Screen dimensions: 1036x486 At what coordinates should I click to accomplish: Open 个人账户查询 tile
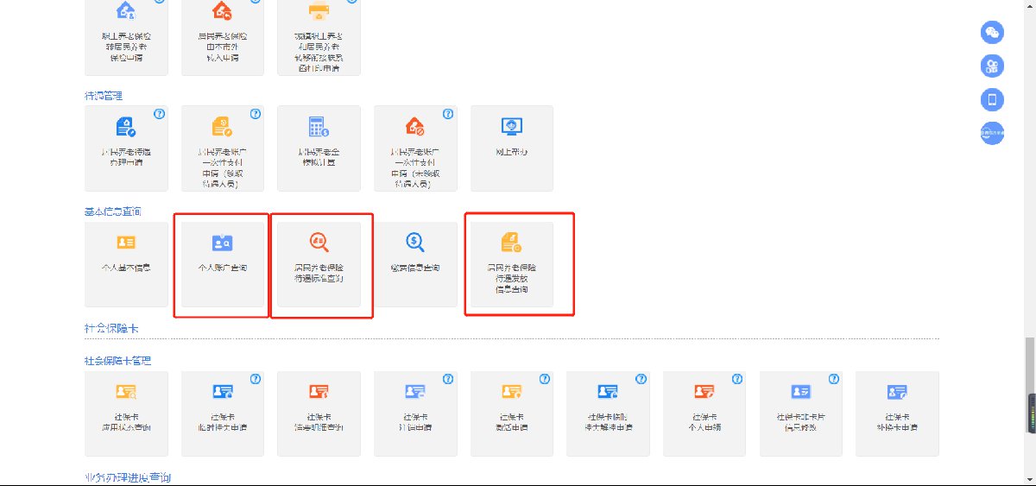[223, 264]
